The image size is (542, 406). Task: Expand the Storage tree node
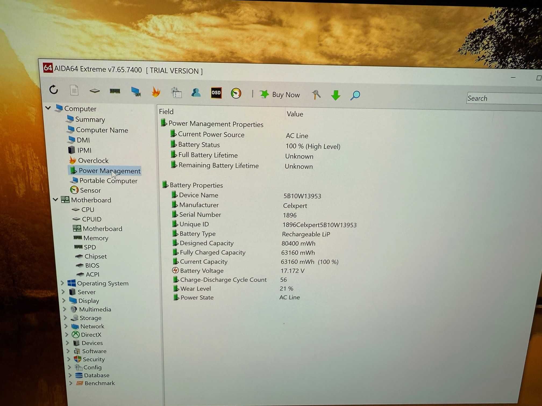(x=65, y=318)
